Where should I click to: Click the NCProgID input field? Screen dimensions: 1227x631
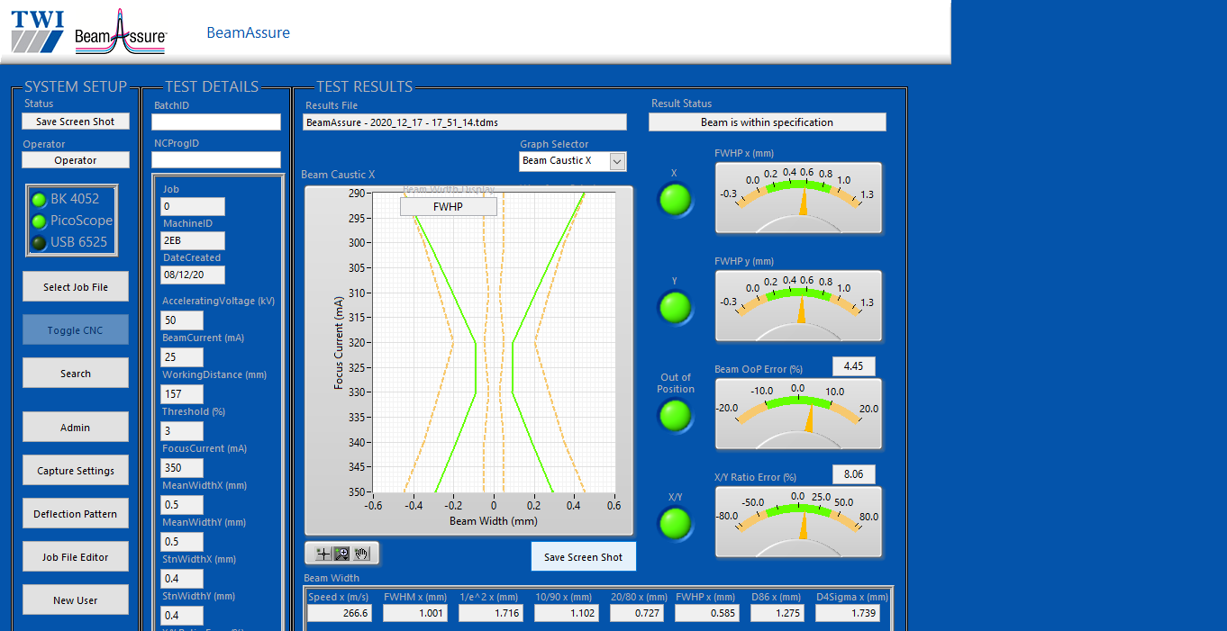click(x=216, y=159)
